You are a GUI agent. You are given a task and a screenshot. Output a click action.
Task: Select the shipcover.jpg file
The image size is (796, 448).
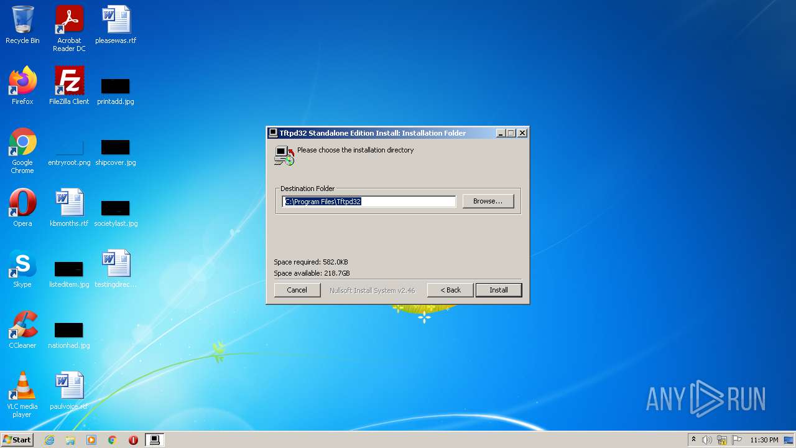[x=116, y=152]
